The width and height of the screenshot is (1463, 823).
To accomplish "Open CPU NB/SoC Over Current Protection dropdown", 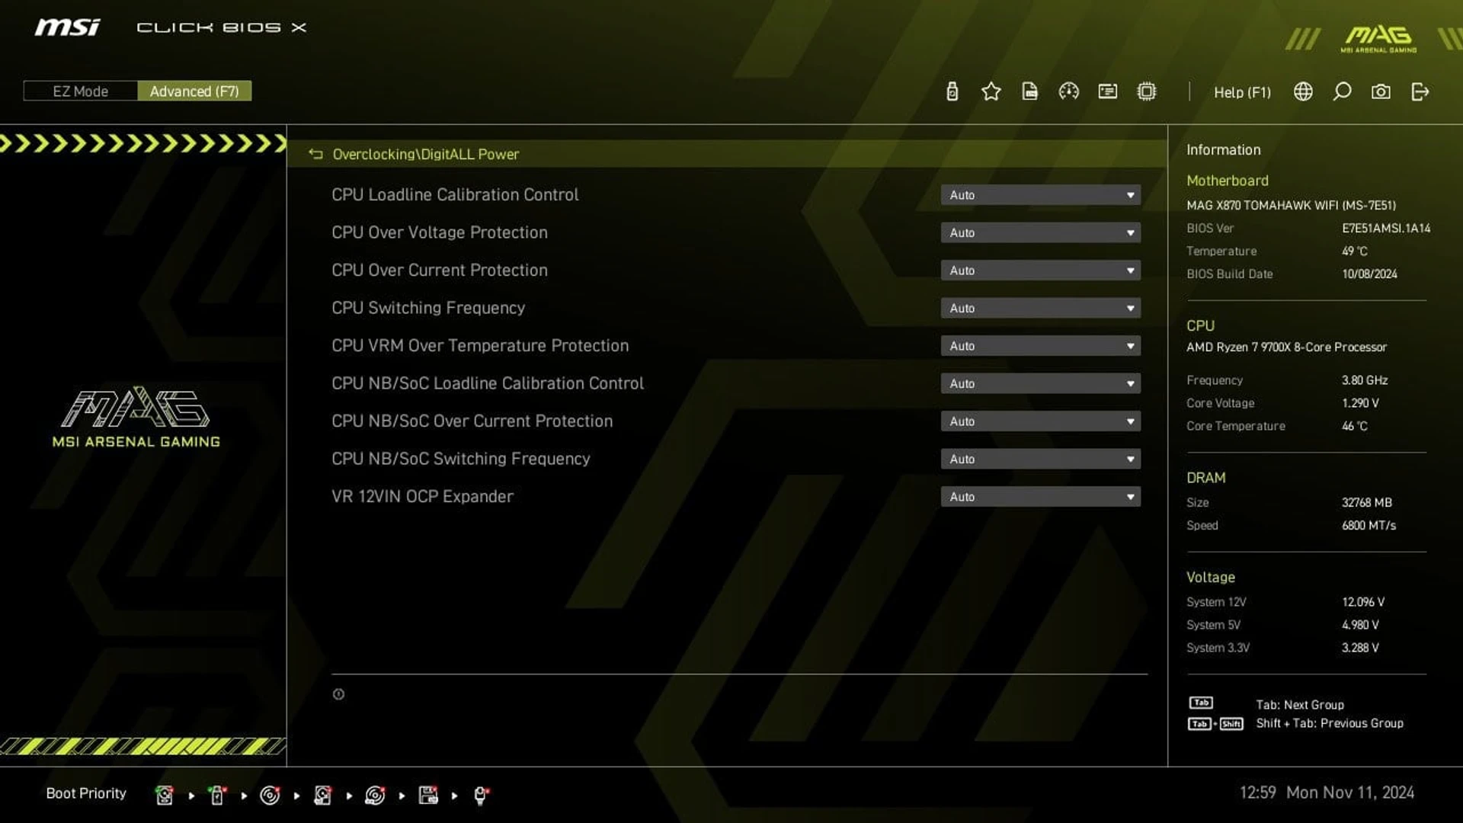I will [1040, 421].
